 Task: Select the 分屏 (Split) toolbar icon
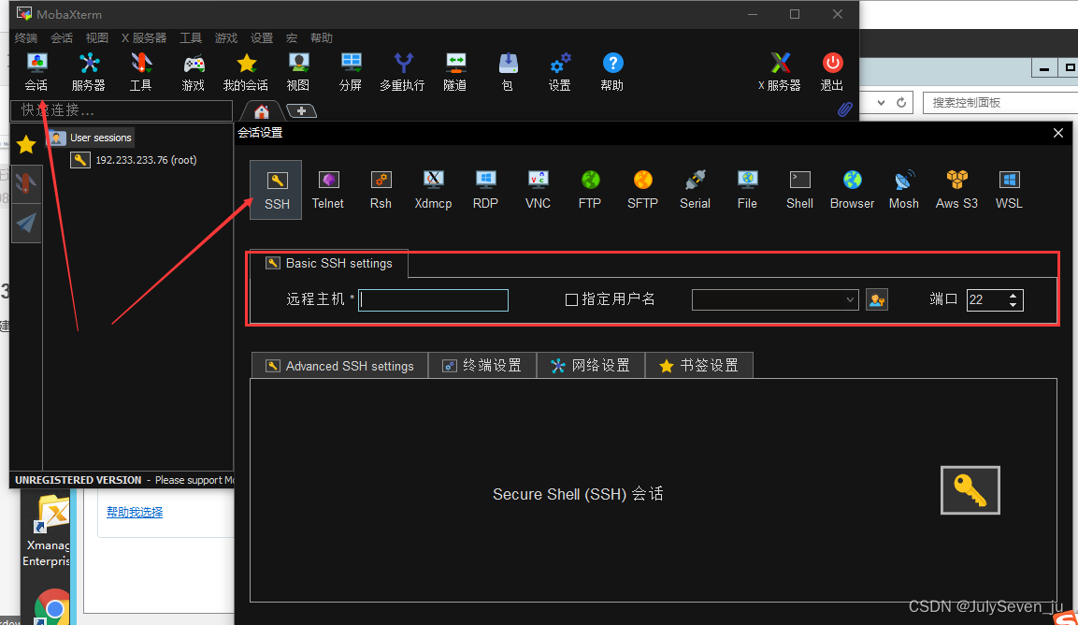pos(351,72)
